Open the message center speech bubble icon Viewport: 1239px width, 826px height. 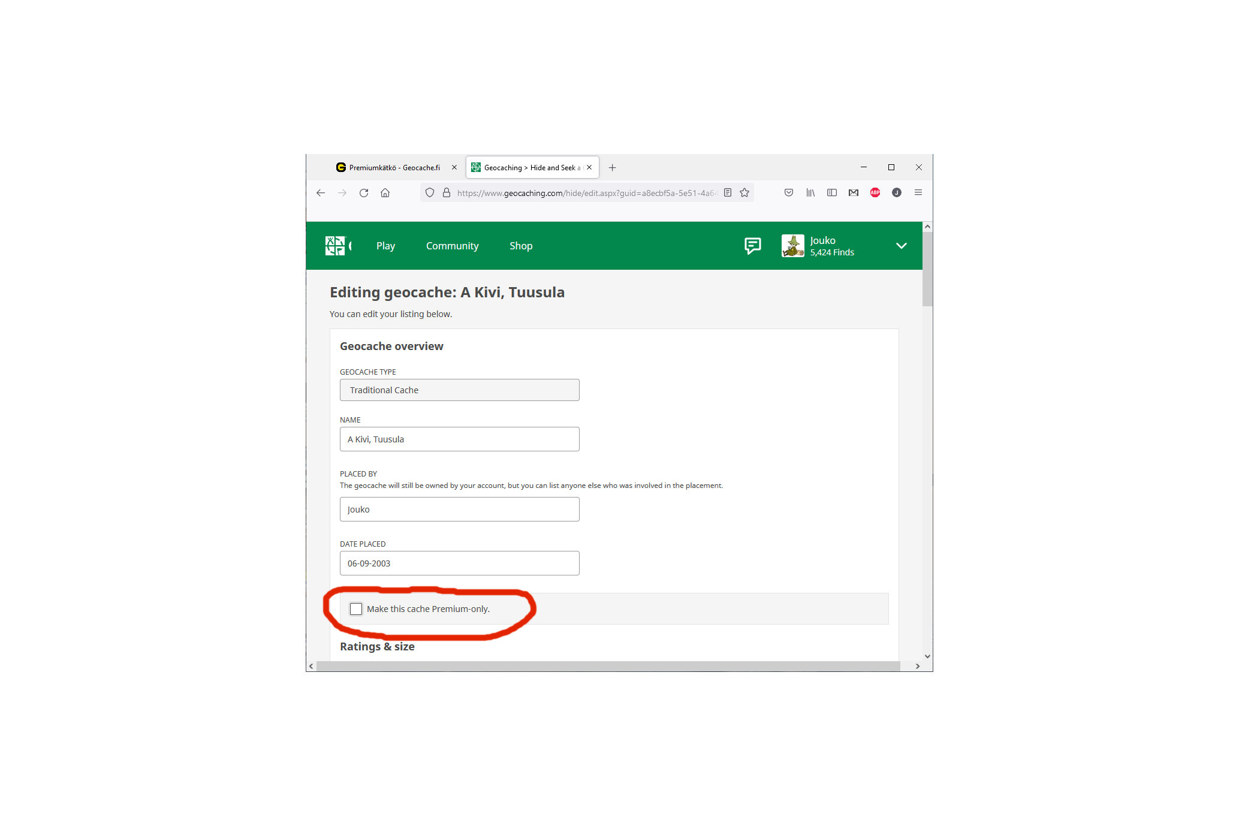752,246
